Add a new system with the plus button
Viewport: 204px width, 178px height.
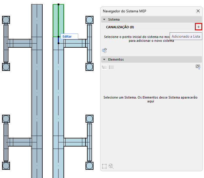(198, 27)
